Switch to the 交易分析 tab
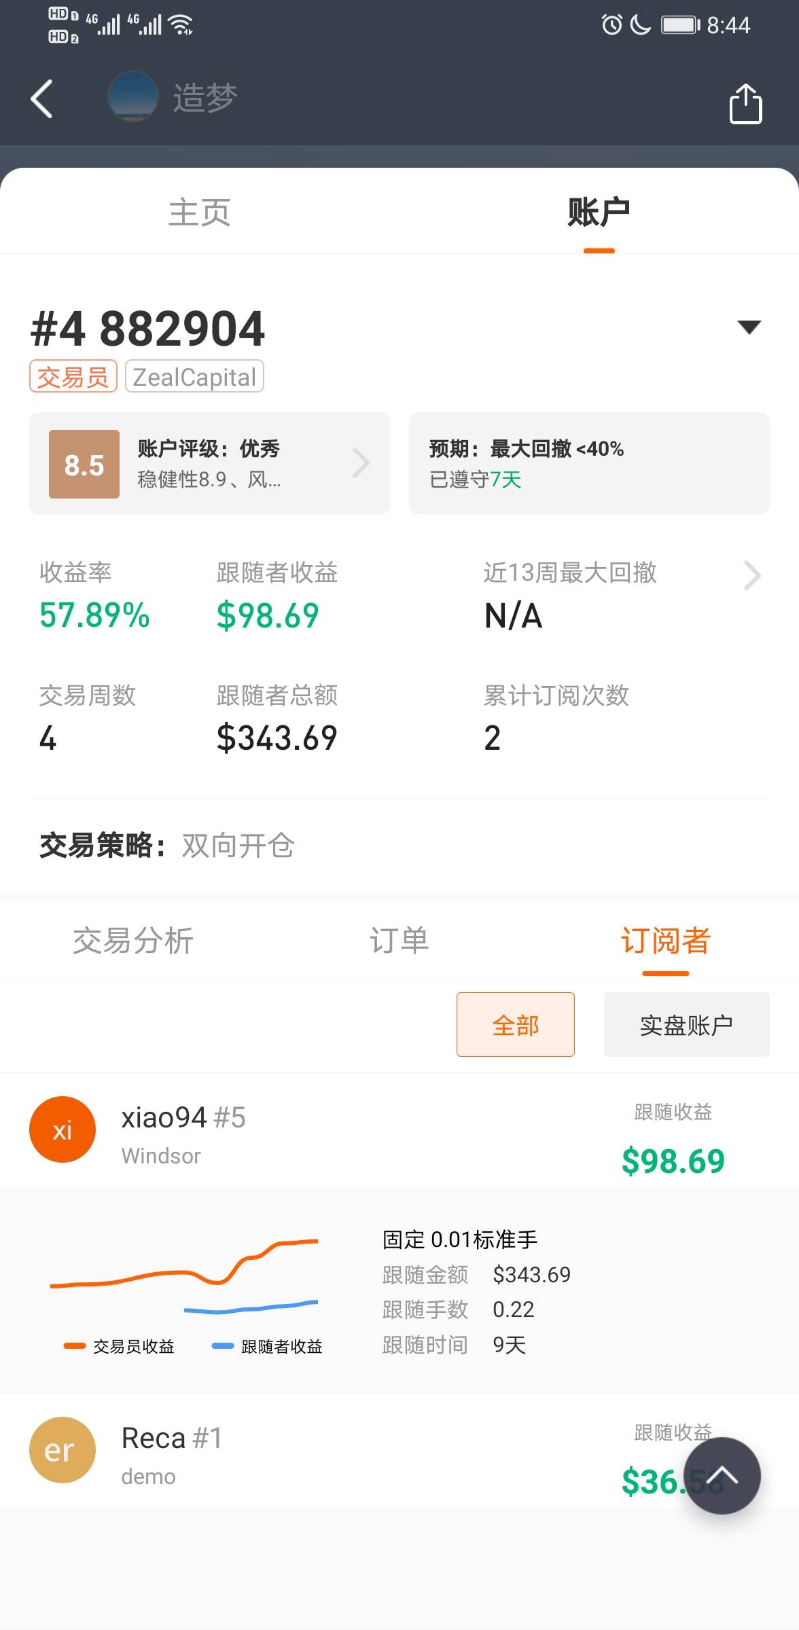 [133, 941]
